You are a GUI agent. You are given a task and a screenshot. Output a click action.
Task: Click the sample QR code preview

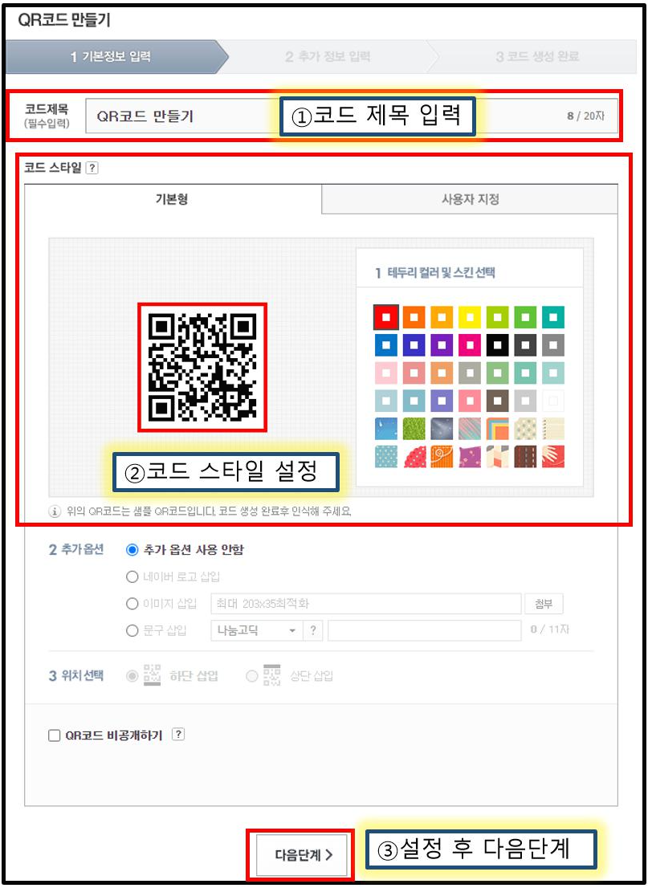pyautogui.click(x=202, y=367)
